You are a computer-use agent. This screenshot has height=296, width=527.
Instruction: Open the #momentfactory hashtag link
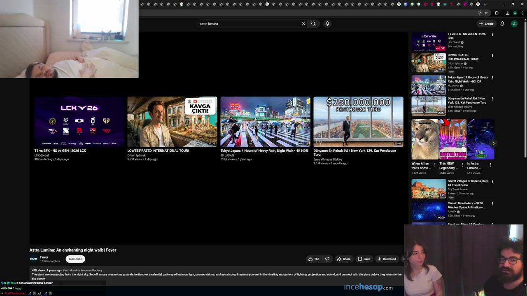91,271
